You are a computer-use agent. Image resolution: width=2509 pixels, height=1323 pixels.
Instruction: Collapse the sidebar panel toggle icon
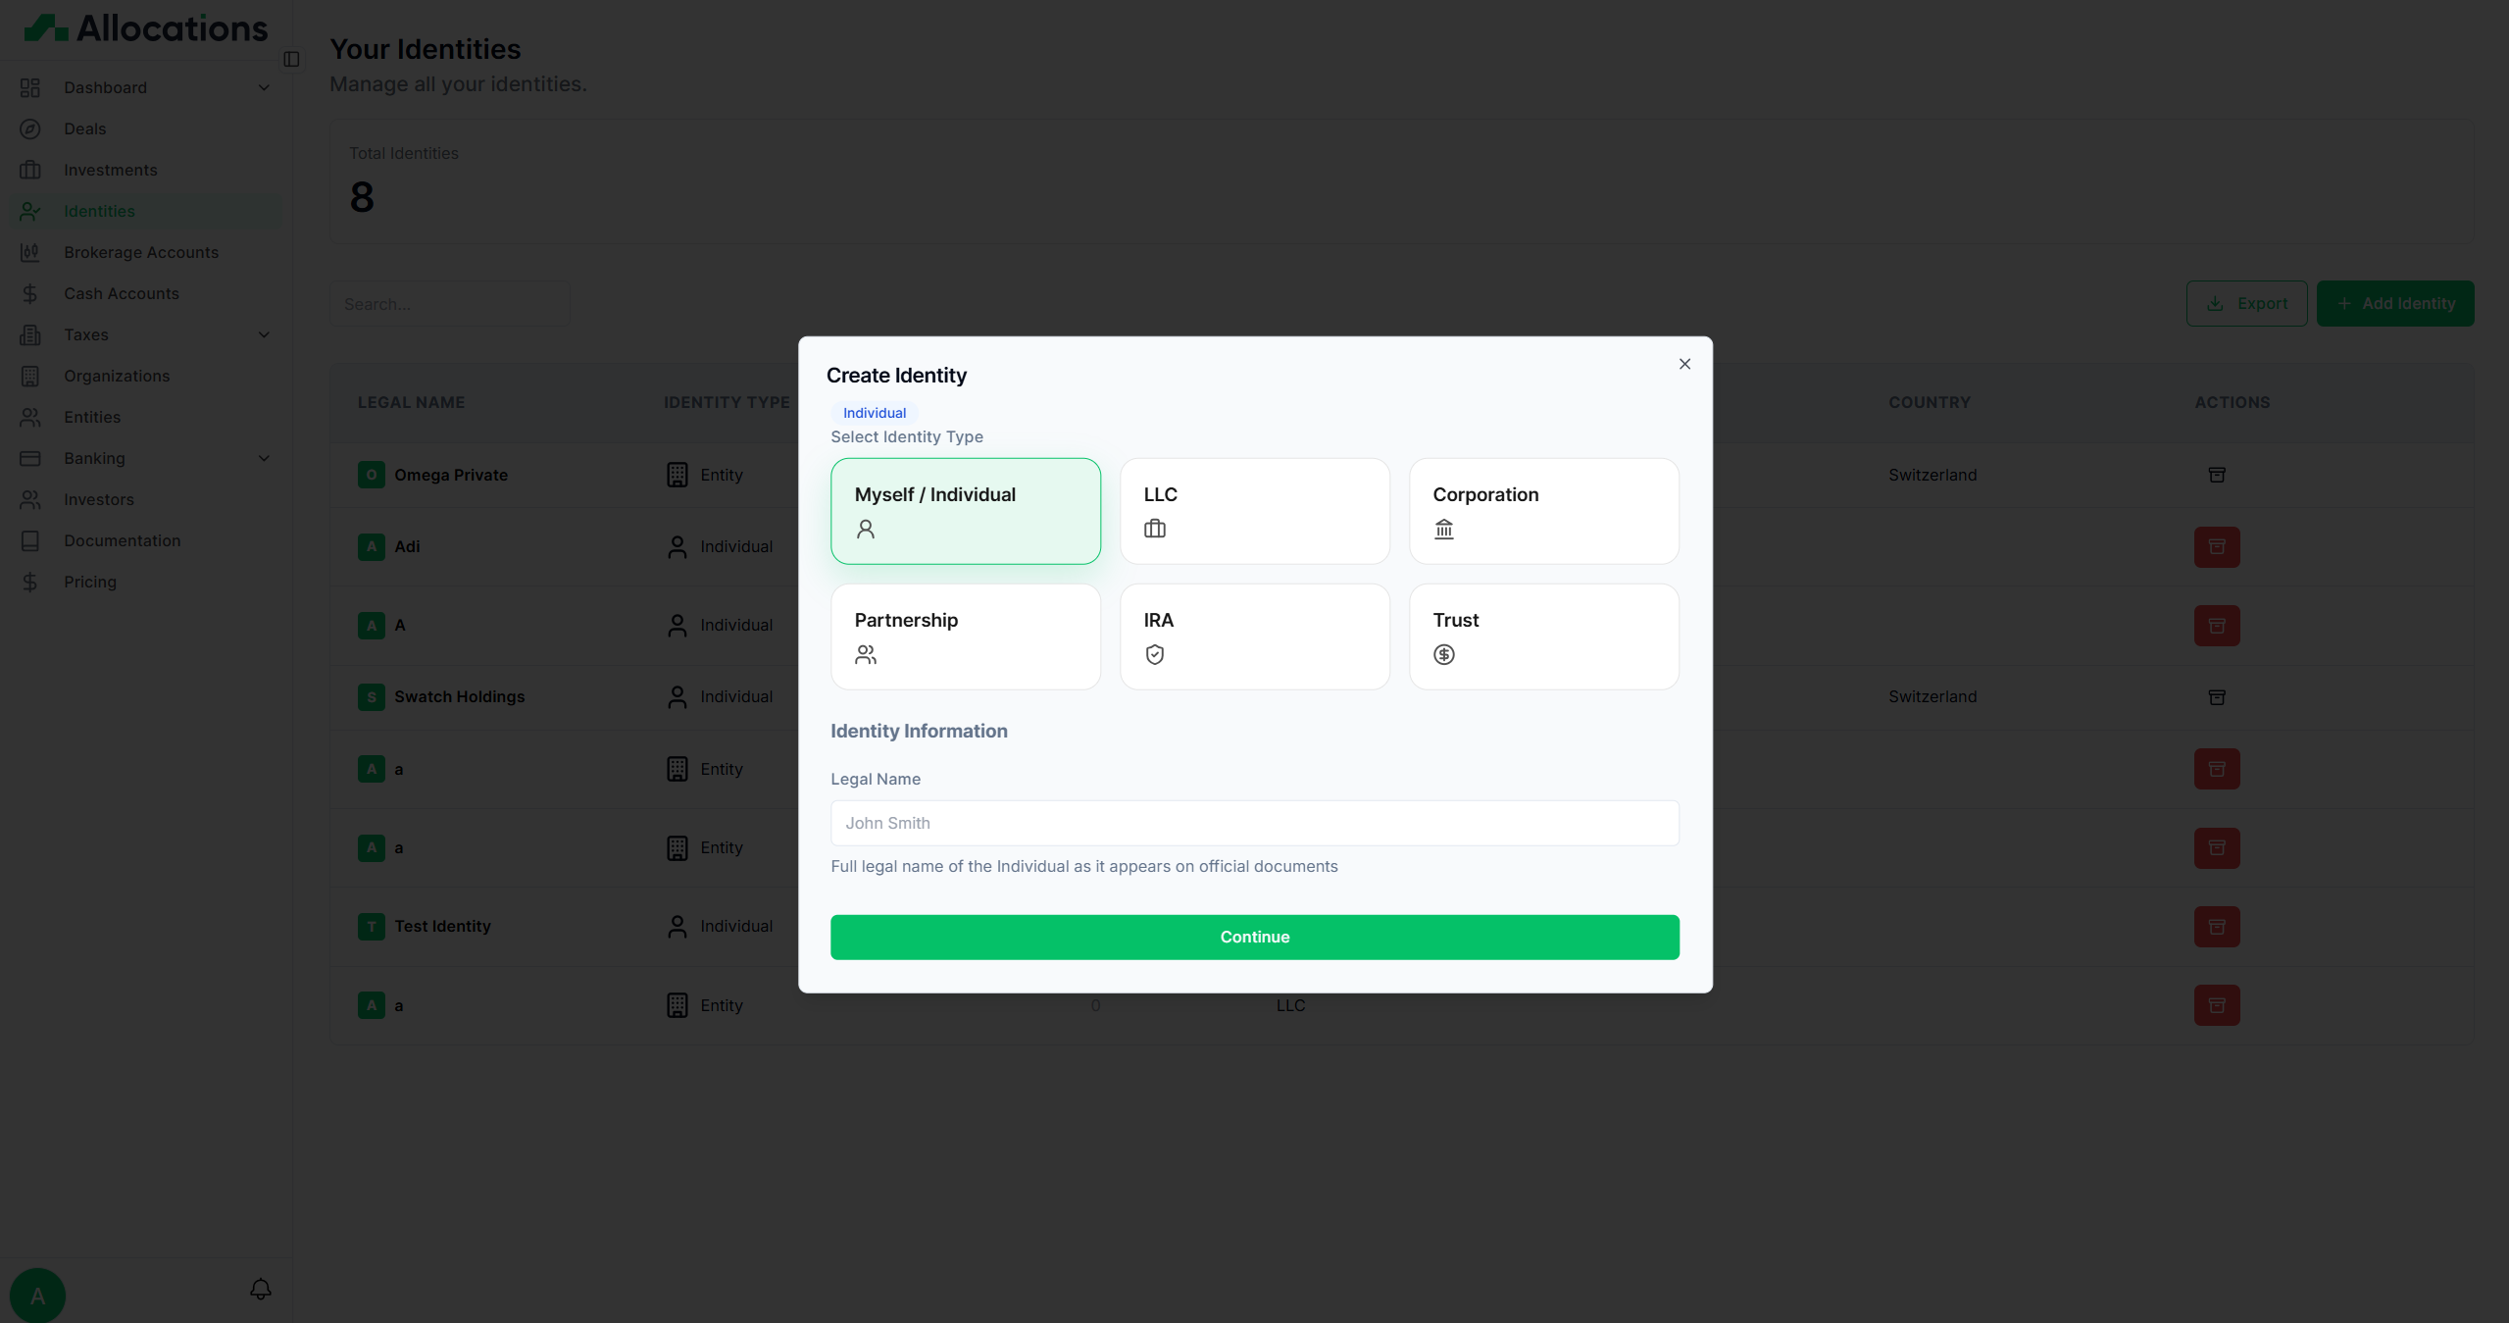pos(291,60)
